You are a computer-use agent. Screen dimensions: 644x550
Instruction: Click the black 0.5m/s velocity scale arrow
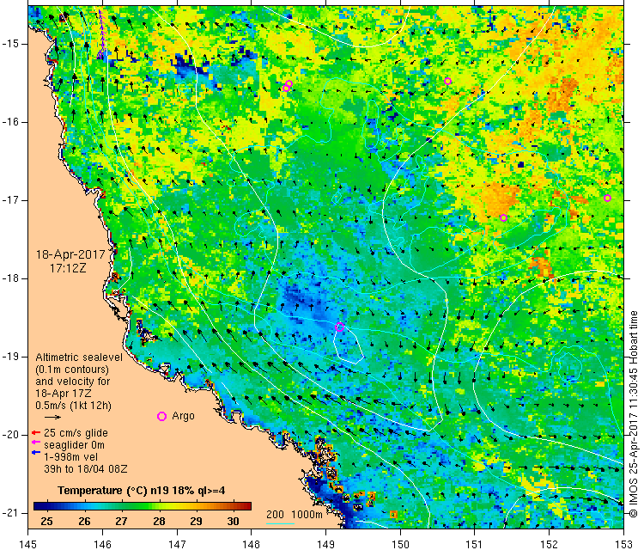pos(52,417)
